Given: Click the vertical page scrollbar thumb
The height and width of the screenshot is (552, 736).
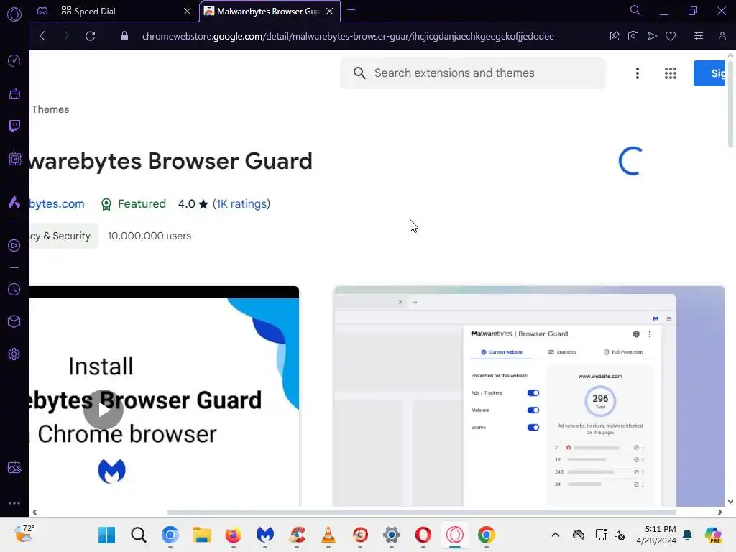Looking at the screenshot, I should point(731,103).
